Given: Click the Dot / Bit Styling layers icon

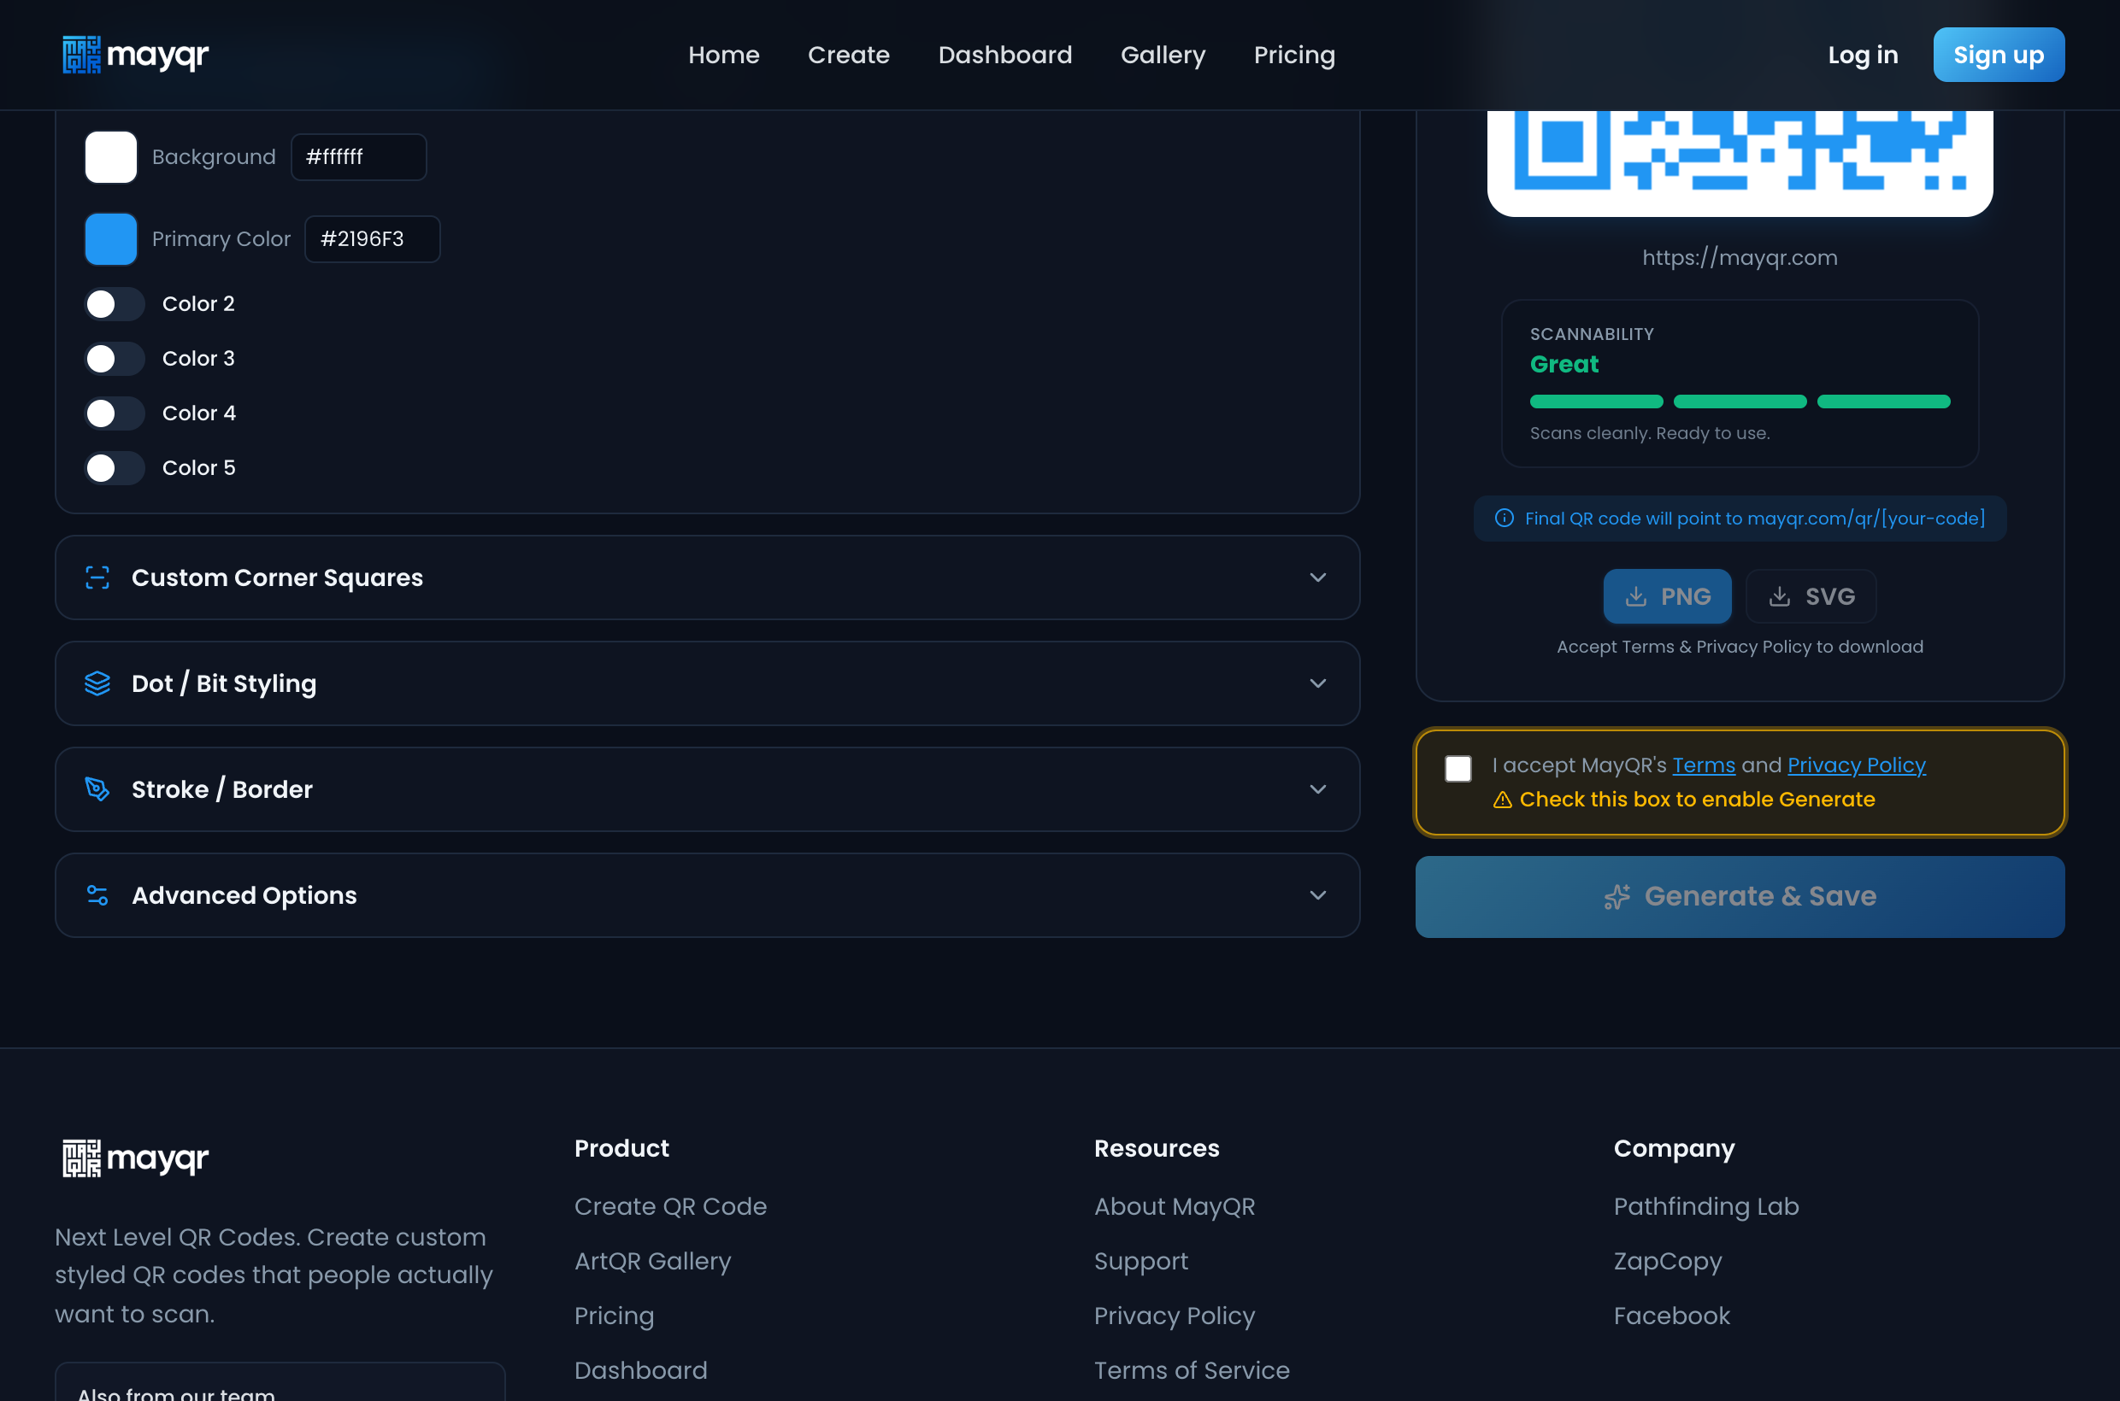Looking at the screenshot, I should (x=97, y=683).
